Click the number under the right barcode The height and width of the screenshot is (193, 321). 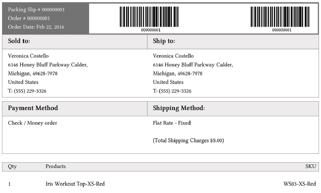pos(282,30)
